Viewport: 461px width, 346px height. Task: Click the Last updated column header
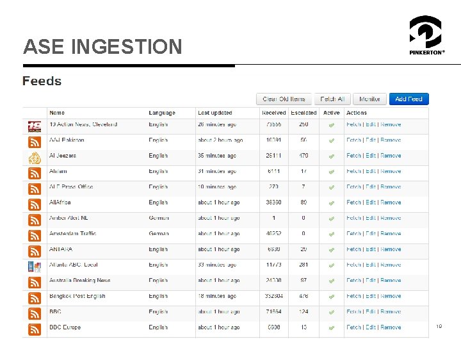point(215,113)
